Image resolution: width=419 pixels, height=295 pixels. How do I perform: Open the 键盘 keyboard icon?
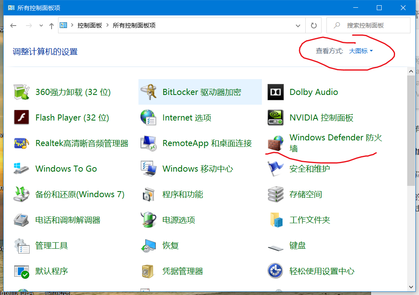tap(276, 248)
